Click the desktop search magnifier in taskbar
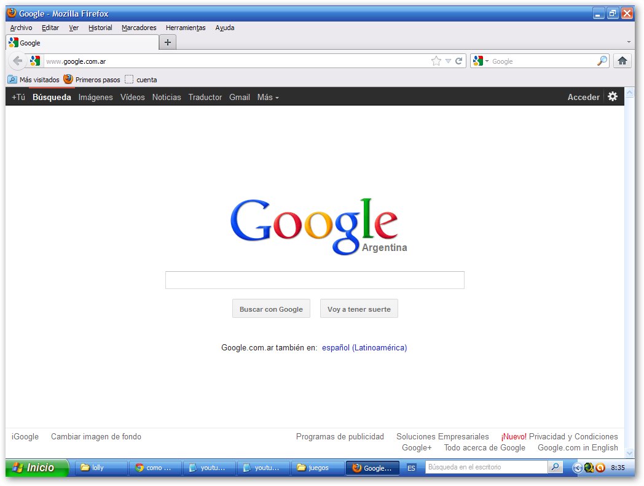This screenshot has height=486, width=644. pyautogui.click(x=555, y=467)
